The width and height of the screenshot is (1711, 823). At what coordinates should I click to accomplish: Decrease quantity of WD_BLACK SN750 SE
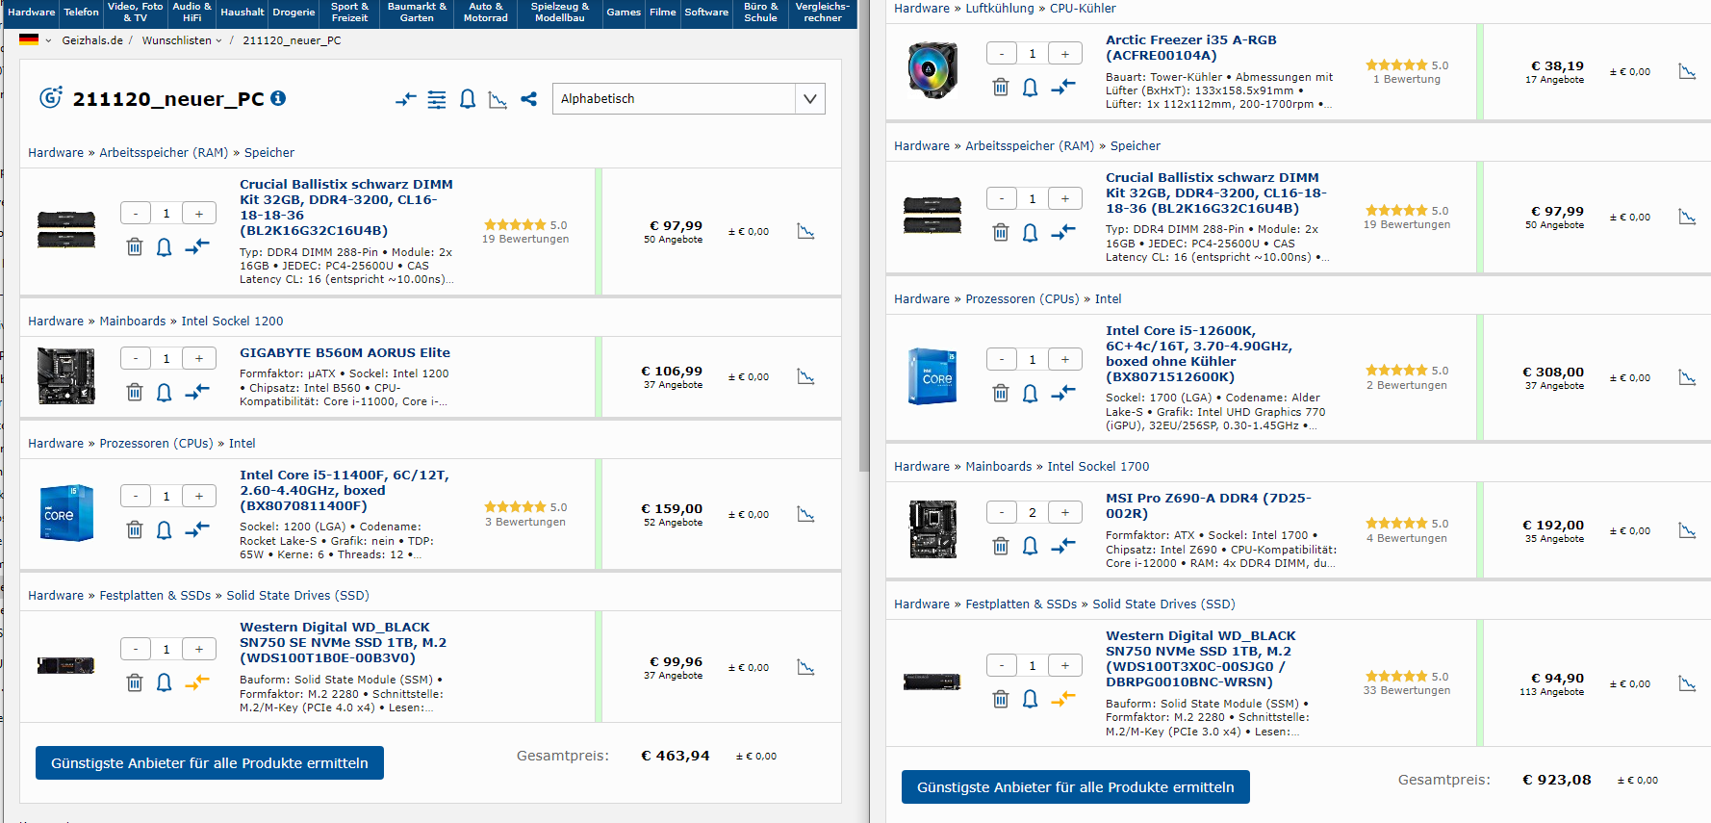pos(136,649)
